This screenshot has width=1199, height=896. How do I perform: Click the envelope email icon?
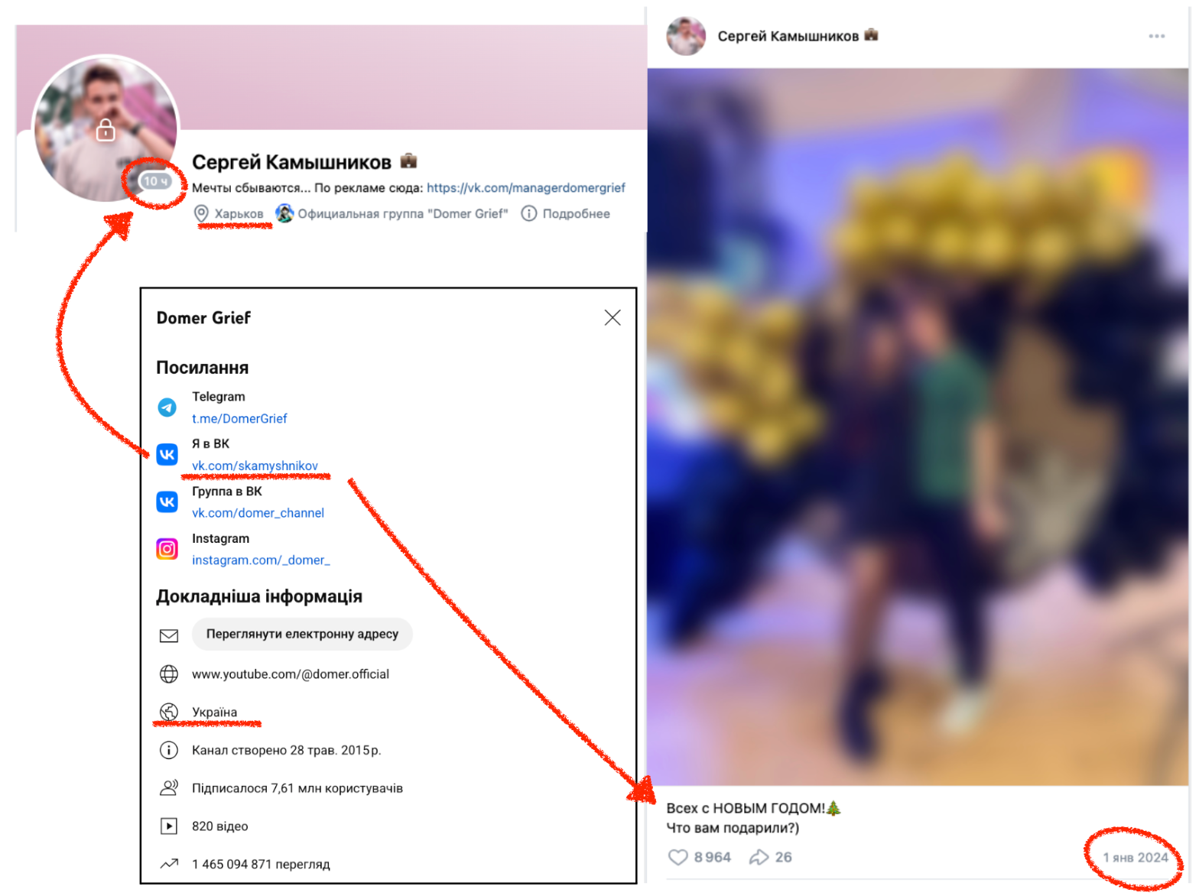(x=168, y=635)
